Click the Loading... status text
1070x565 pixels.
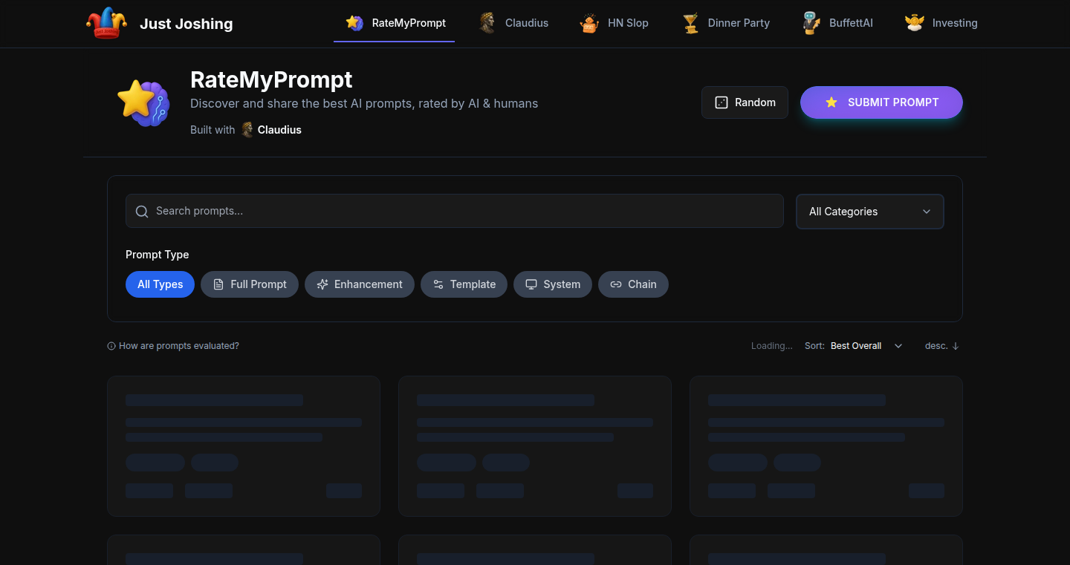[772, 346]
